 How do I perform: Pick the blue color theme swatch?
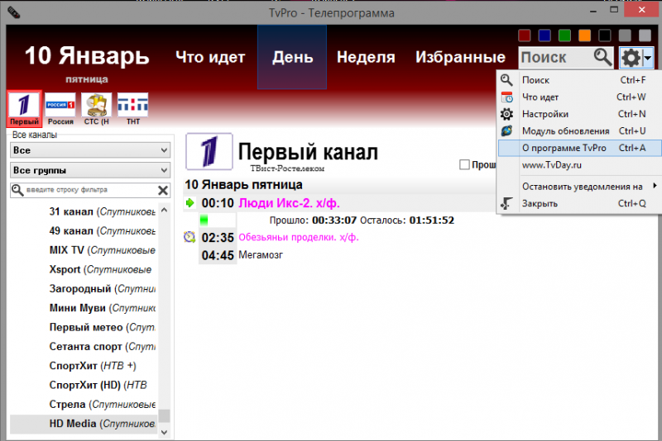coord(544,36)
